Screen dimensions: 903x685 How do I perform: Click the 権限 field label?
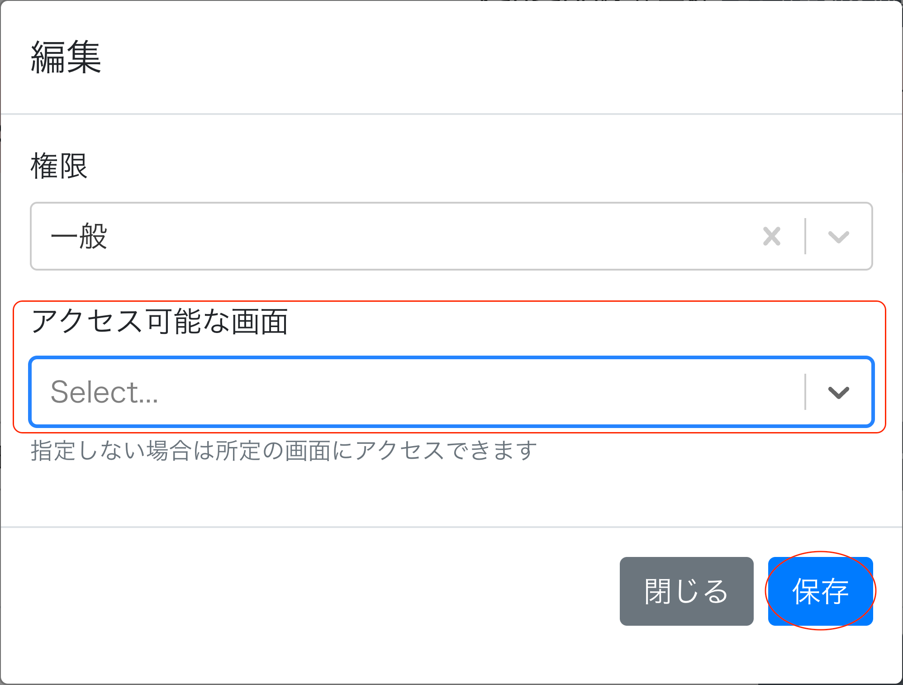pyautogui.click(x=59, y=166)
